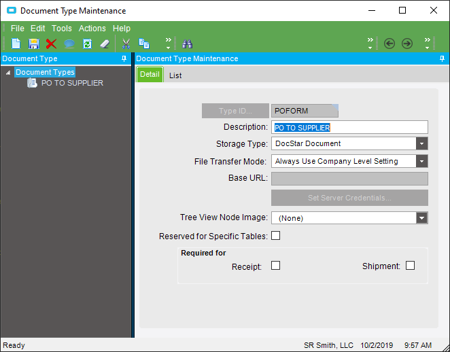
Task: Click the 9:57 AM time in status bar
Action: click(x=418, y=345)
